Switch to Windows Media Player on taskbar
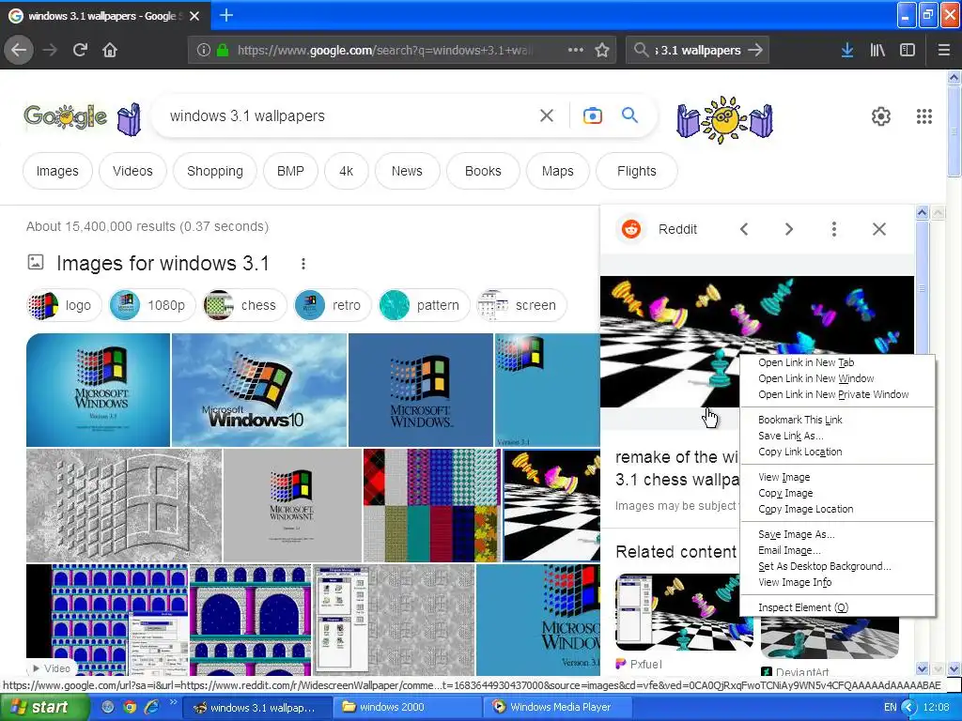 557,707
